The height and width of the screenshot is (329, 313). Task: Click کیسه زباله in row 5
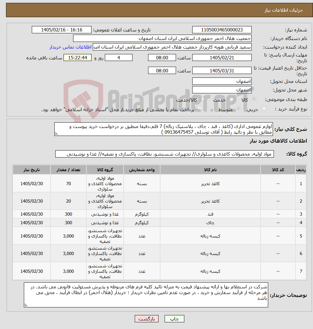coord(210,236)
